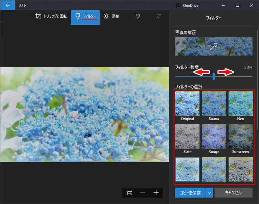Viewport: 259px width, 204px height.
Task: Click the OneDrive cloud icon
Action: [x=178, y=5]
